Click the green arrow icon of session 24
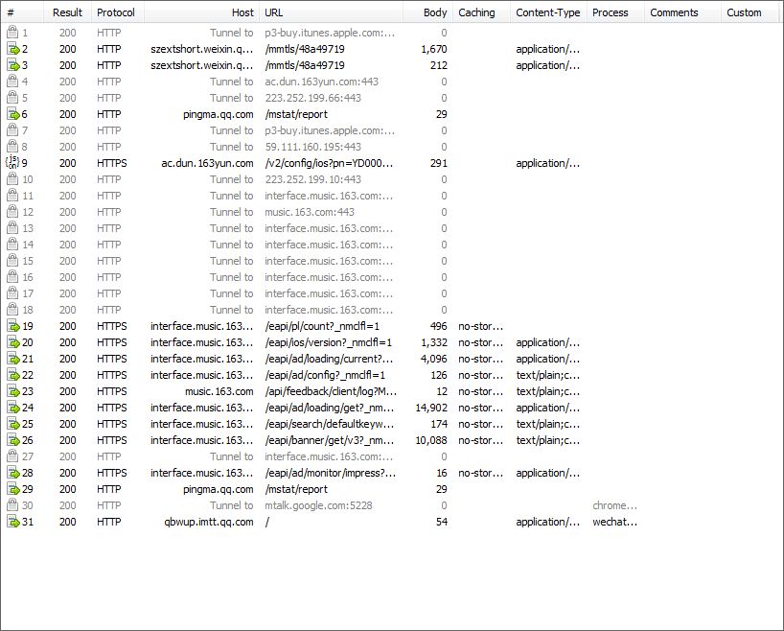 (x=12, y=408)
